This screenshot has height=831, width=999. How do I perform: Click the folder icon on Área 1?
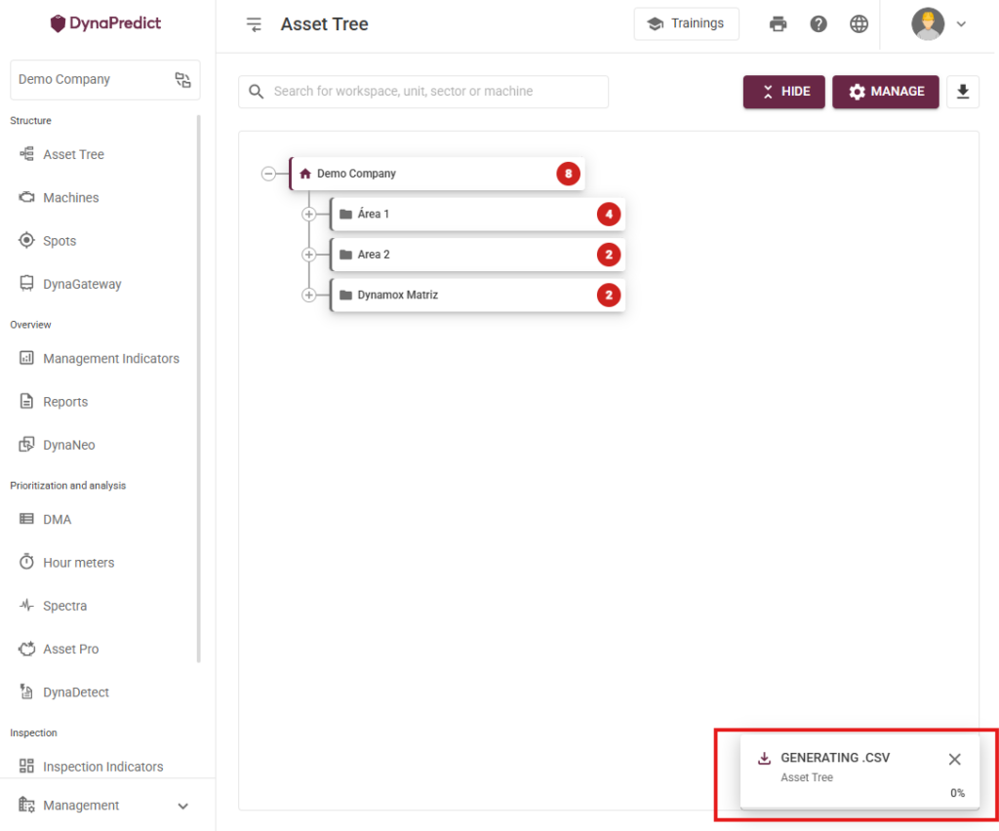pyautogui.click(x=346, y=215)
